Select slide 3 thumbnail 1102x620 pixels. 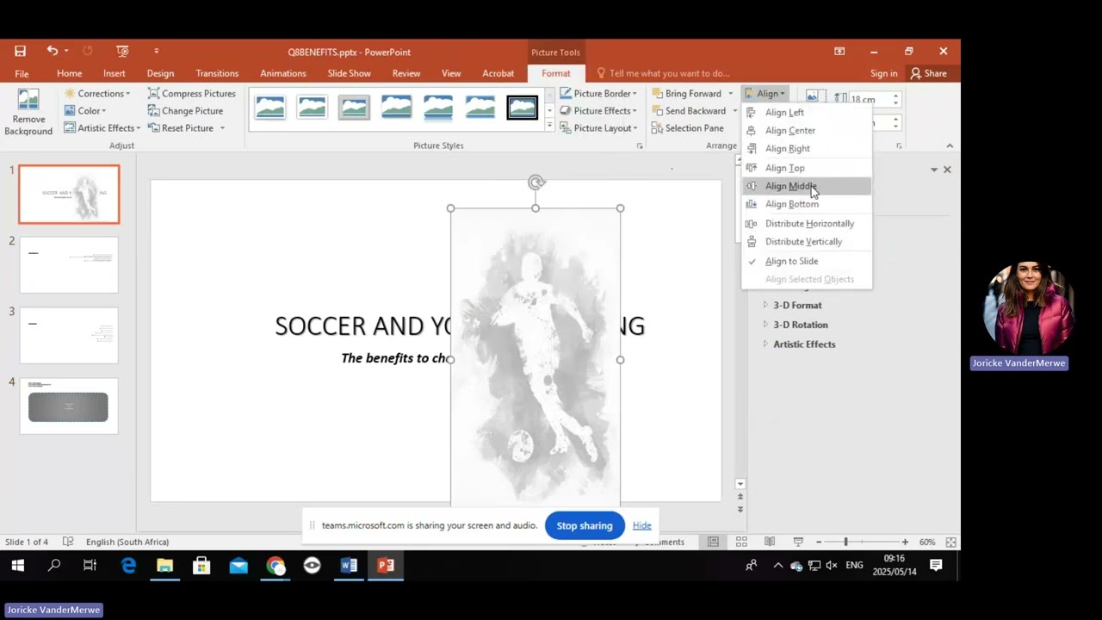(69, 335)
